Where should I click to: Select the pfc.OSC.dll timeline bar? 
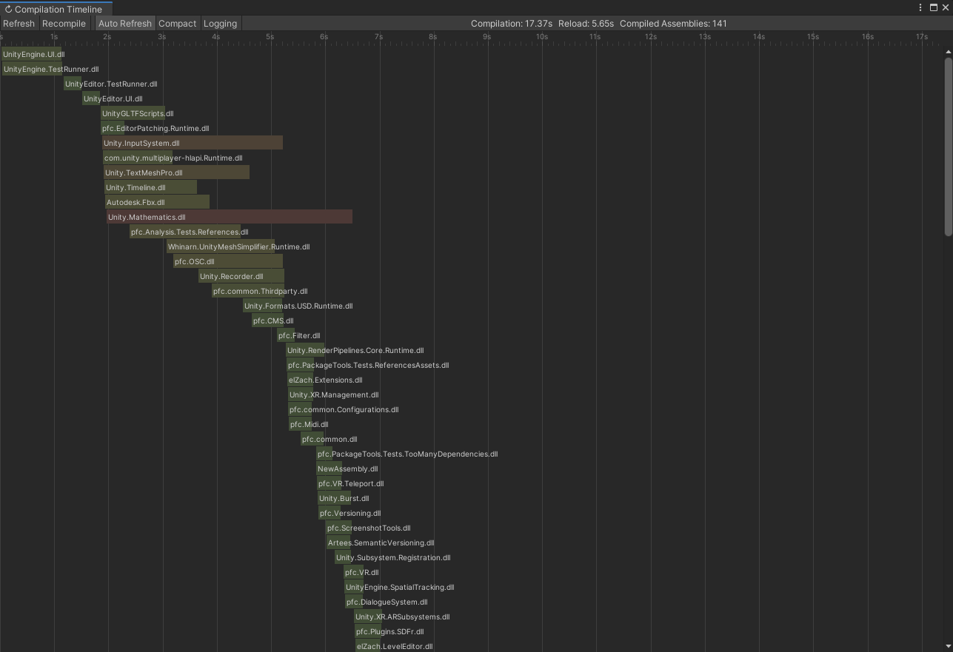point(228,261)
